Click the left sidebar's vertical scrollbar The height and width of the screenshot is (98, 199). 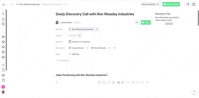point(6,40)
